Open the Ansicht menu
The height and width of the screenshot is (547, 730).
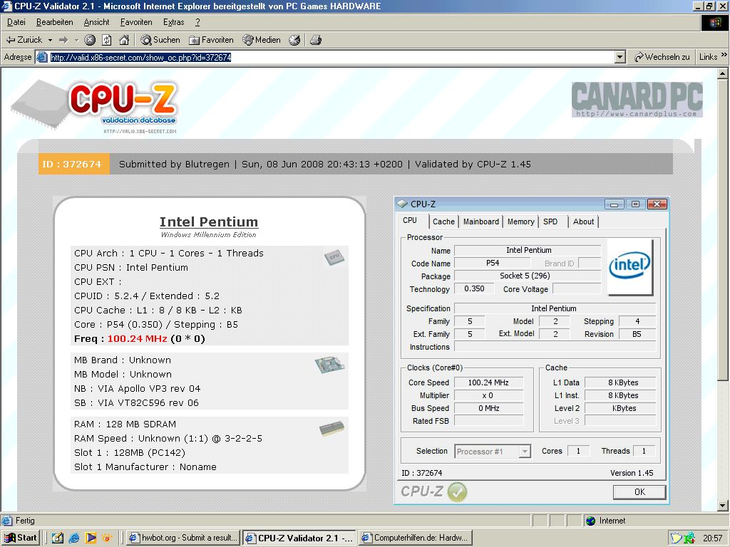(x=96, y=22)
